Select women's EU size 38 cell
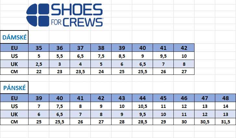The image size is (236, 138). pos(101,48)
